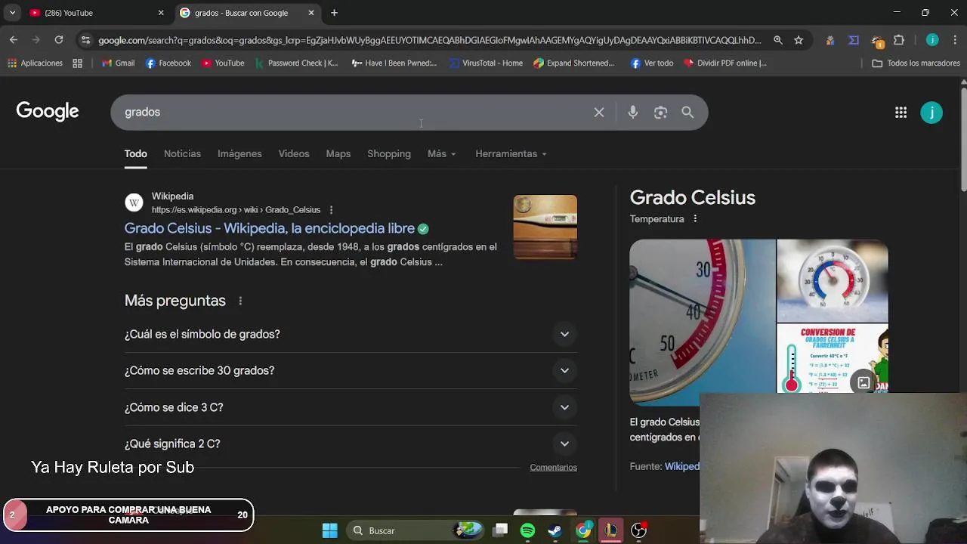Open the Dividir PDF online bookmark
The image size is (967, 544).
point(725,63)
